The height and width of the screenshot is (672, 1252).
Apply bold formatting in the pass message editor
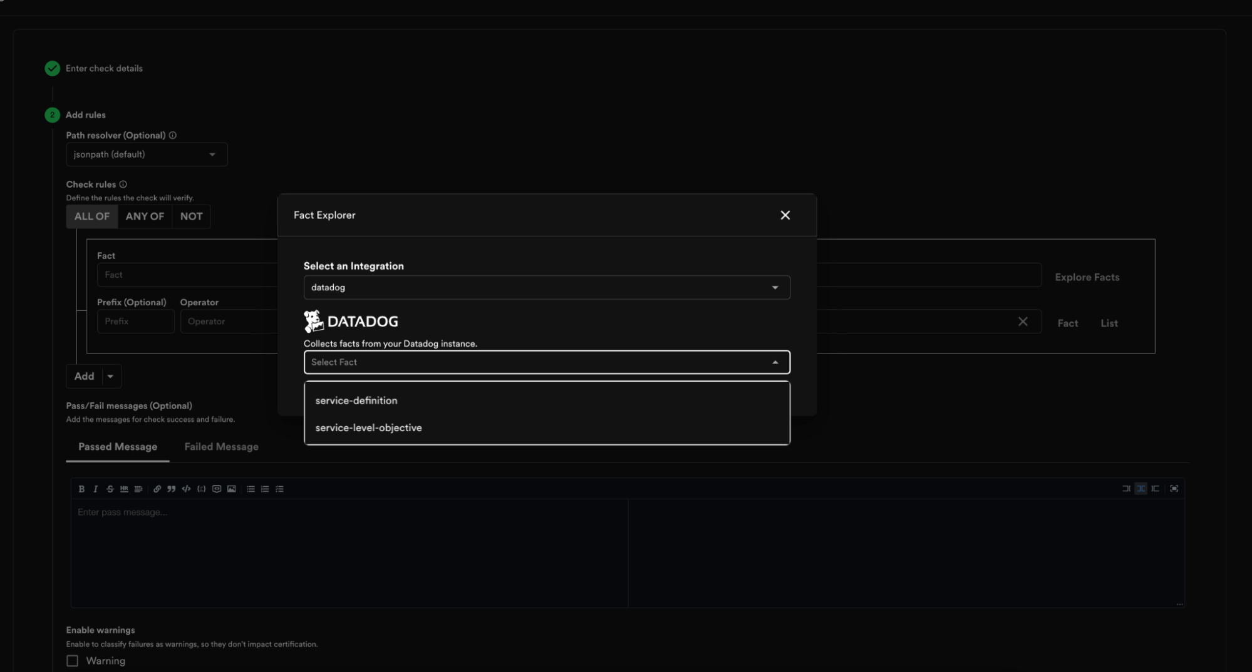[x=81, y=489]
